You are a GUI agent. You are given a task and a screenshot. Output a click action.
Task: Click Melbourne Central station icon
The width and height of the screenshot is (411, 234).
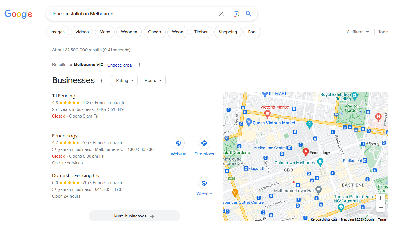(290, 148)
